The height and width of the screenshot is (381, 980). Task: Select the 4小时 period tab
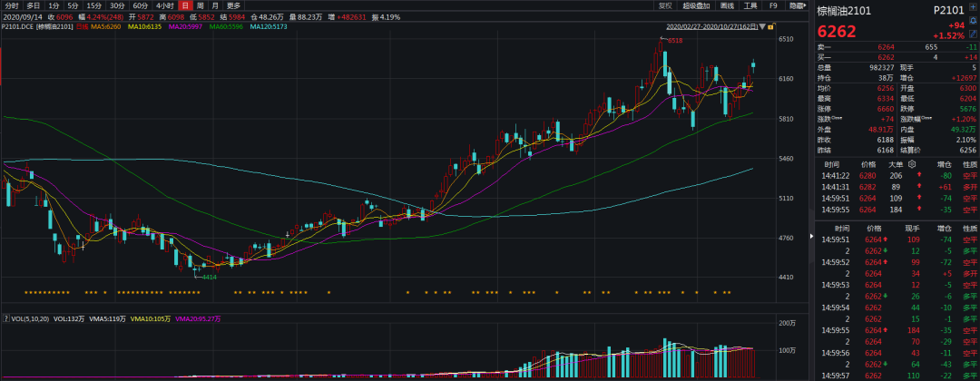[164, 5]
